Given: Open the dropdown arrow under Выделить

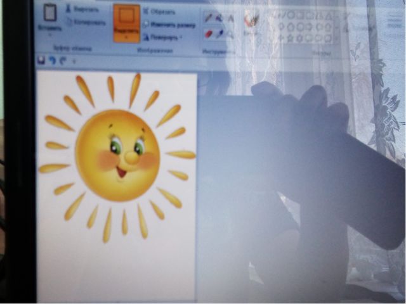Looking at the screenshot, I should point(127,37).
